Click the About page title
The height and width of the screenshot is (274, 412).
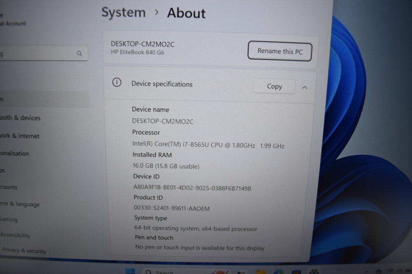[x=186, y=13]
